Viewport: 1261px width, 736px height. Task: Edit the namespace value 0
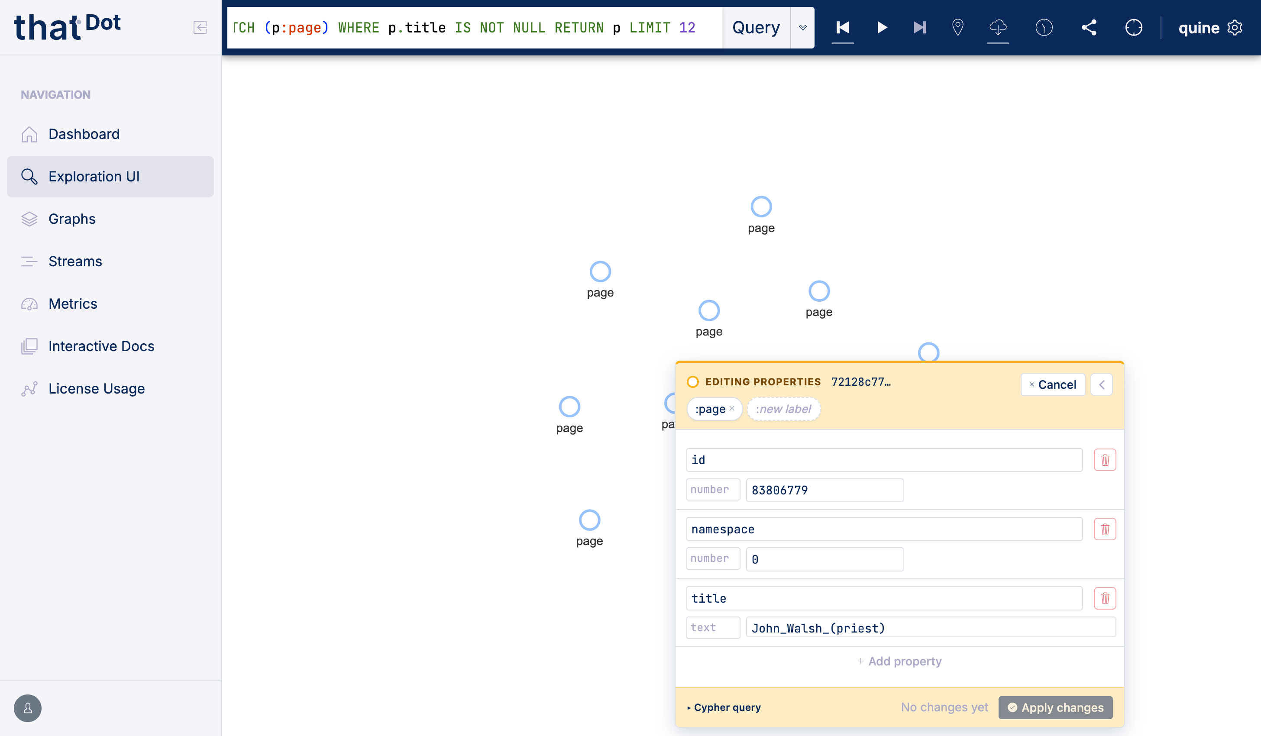tap(824, 559)
